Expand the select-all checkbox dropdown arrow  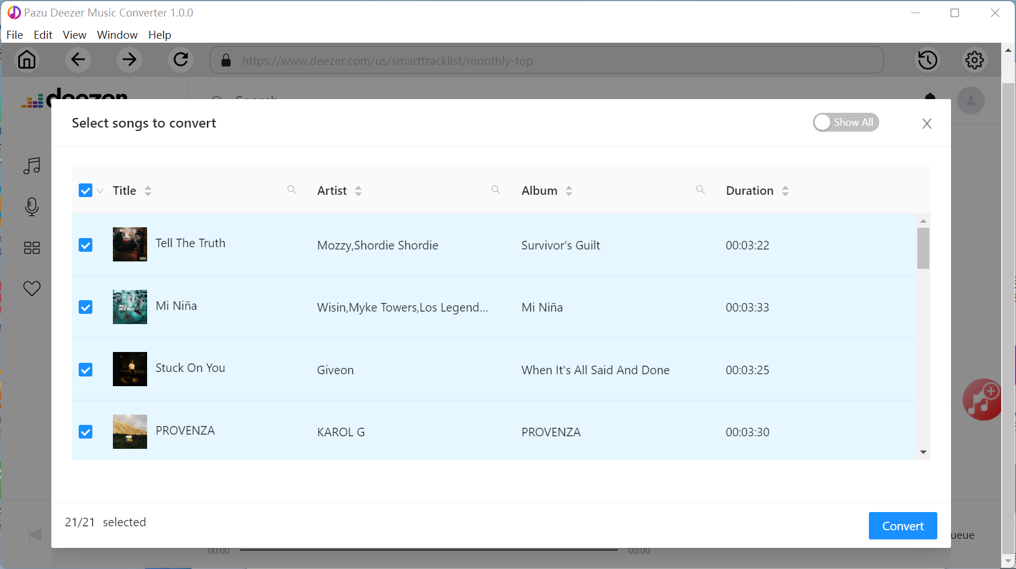point(100,191)
